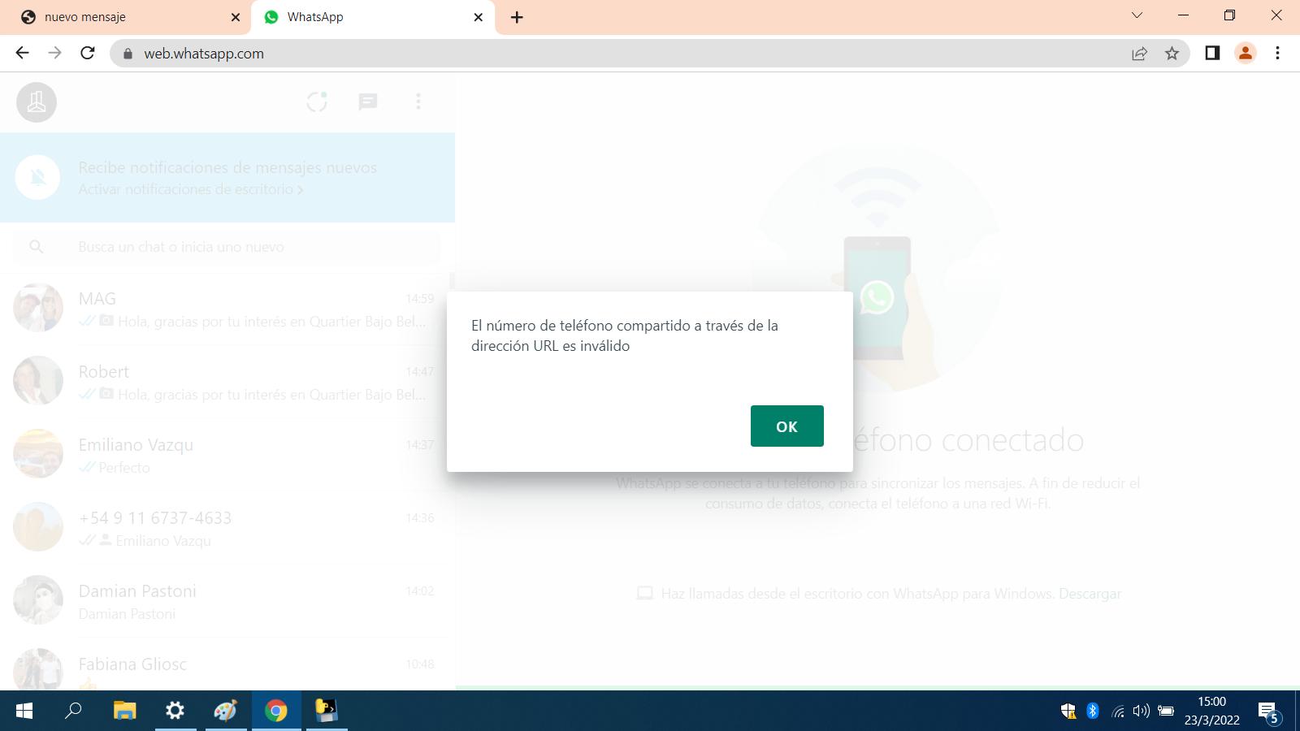Click the site lock icon
The image size is (1300, 731).
[126, 54]
